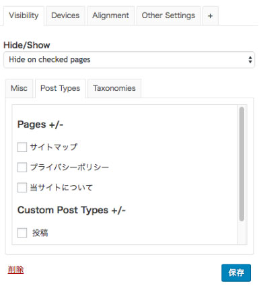259x288 pixels.
Task: Click the プライバシーポリシー label text
Action: click(69, 168)
